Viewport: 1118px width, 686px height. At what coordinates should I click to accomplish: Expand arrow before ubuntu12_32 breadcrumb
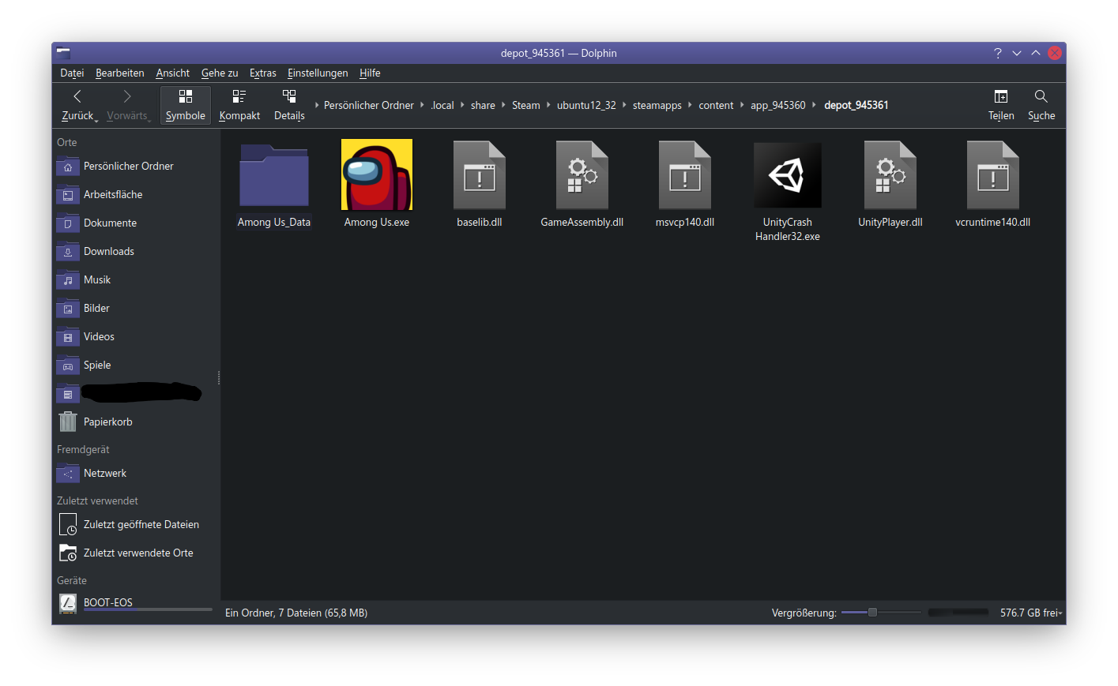point(548,104)
